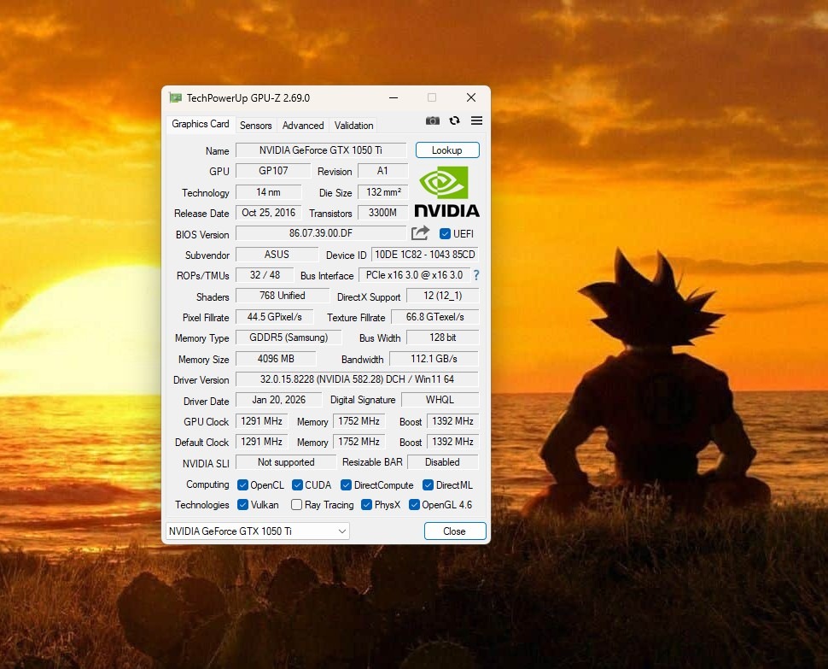The width and height of the screenshot is (828, 669).
Task: Click the NVIDIA SLI value Not supported
Action: pyautogui.click(x=286, y=462)
